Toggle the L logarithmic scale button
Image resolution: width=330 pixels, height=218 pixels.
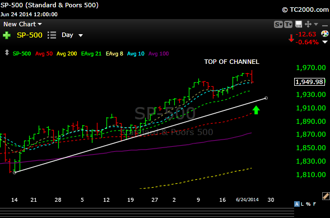click(302, 204)
